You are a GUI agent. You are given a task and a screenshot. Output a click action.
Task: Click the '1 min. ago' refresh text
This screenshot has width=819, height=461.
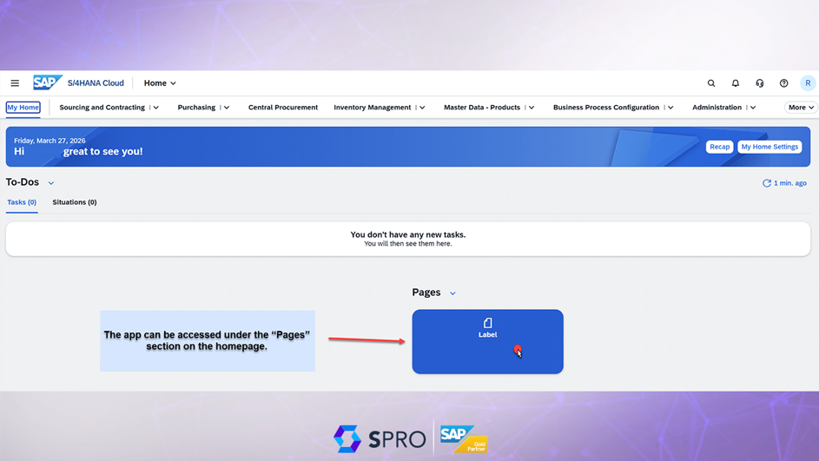click(x=789, y=183)
